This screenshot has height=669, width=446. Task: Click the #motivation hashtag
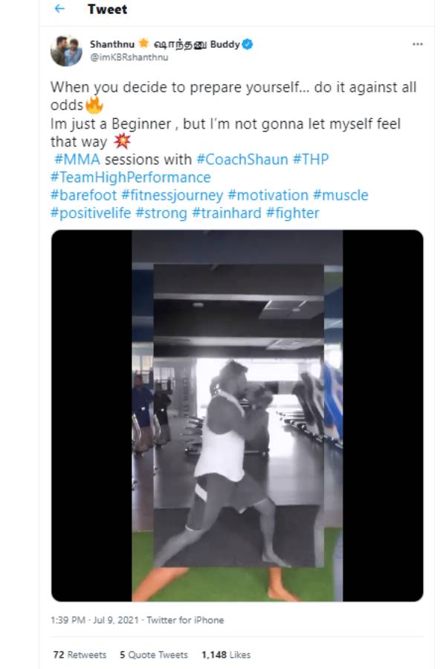268,195
